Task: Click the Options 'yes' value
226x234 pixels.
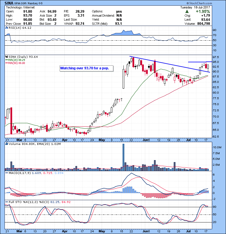Action: coord(119,12)
